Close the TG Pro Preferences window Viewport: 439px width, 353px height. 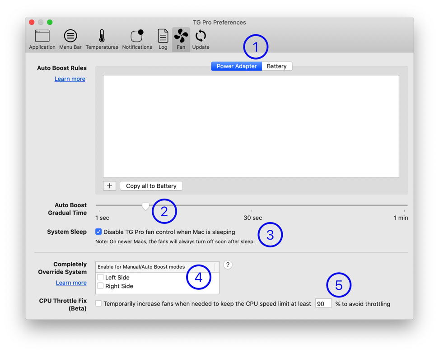(32, 22)
